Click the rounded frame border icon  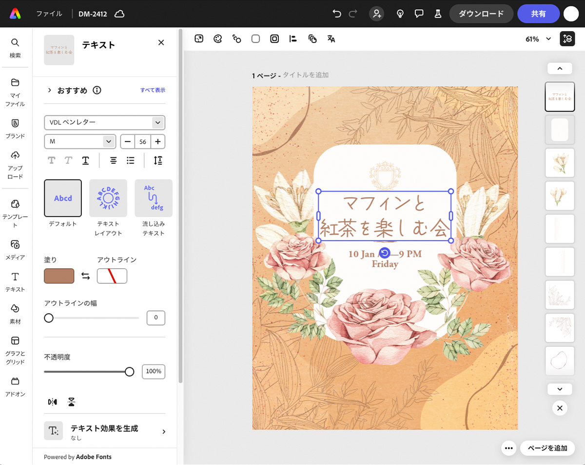[274, 39]
